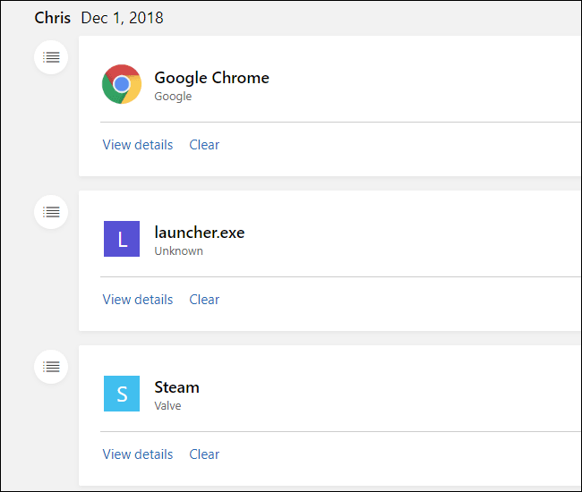
Task: Clear the launcher.exe activity entry
Action: [204, 300]
